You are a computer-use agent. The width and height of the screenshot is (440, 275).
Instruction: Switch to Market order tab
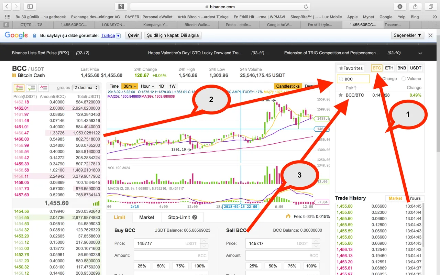click(x=147, y=217)
